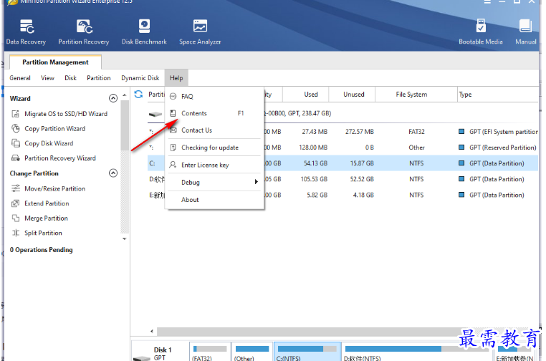
Task: Choose About from Help menu
Action: pos(214,200)
